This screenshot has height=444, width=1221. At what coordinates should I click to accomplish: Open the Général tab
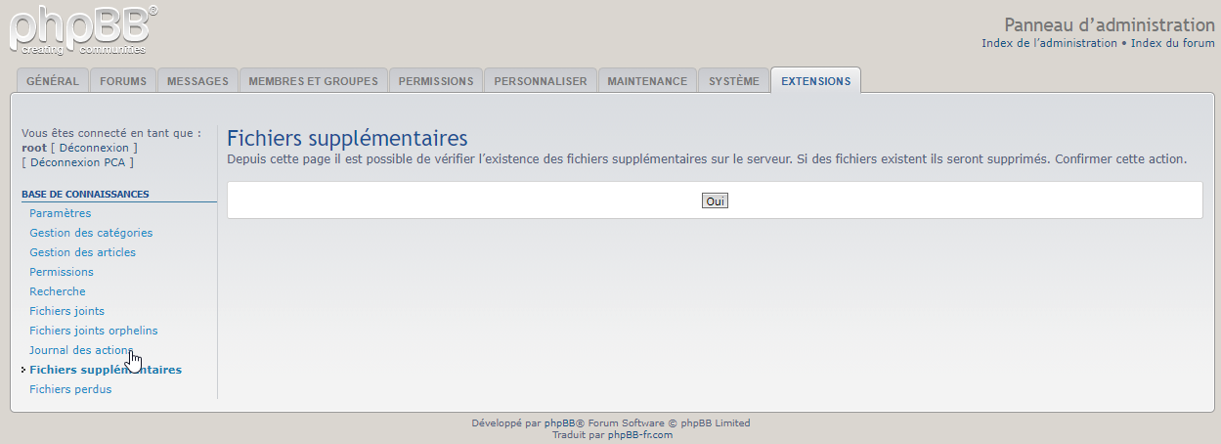(x=53, y=81)
